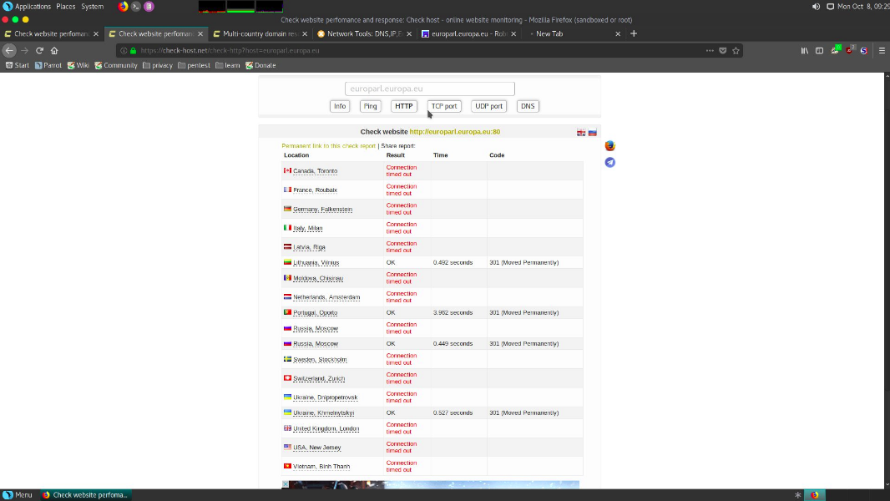
Task: Open the Firefox hamburger menu
Action: click(882, 50)
